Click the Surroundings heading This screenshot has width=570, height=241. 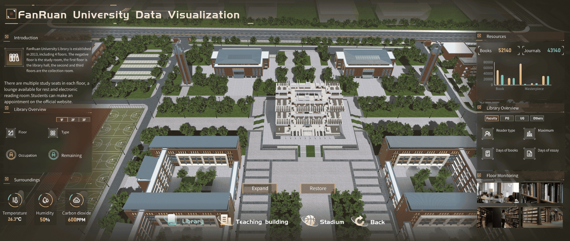click(27, 180)
